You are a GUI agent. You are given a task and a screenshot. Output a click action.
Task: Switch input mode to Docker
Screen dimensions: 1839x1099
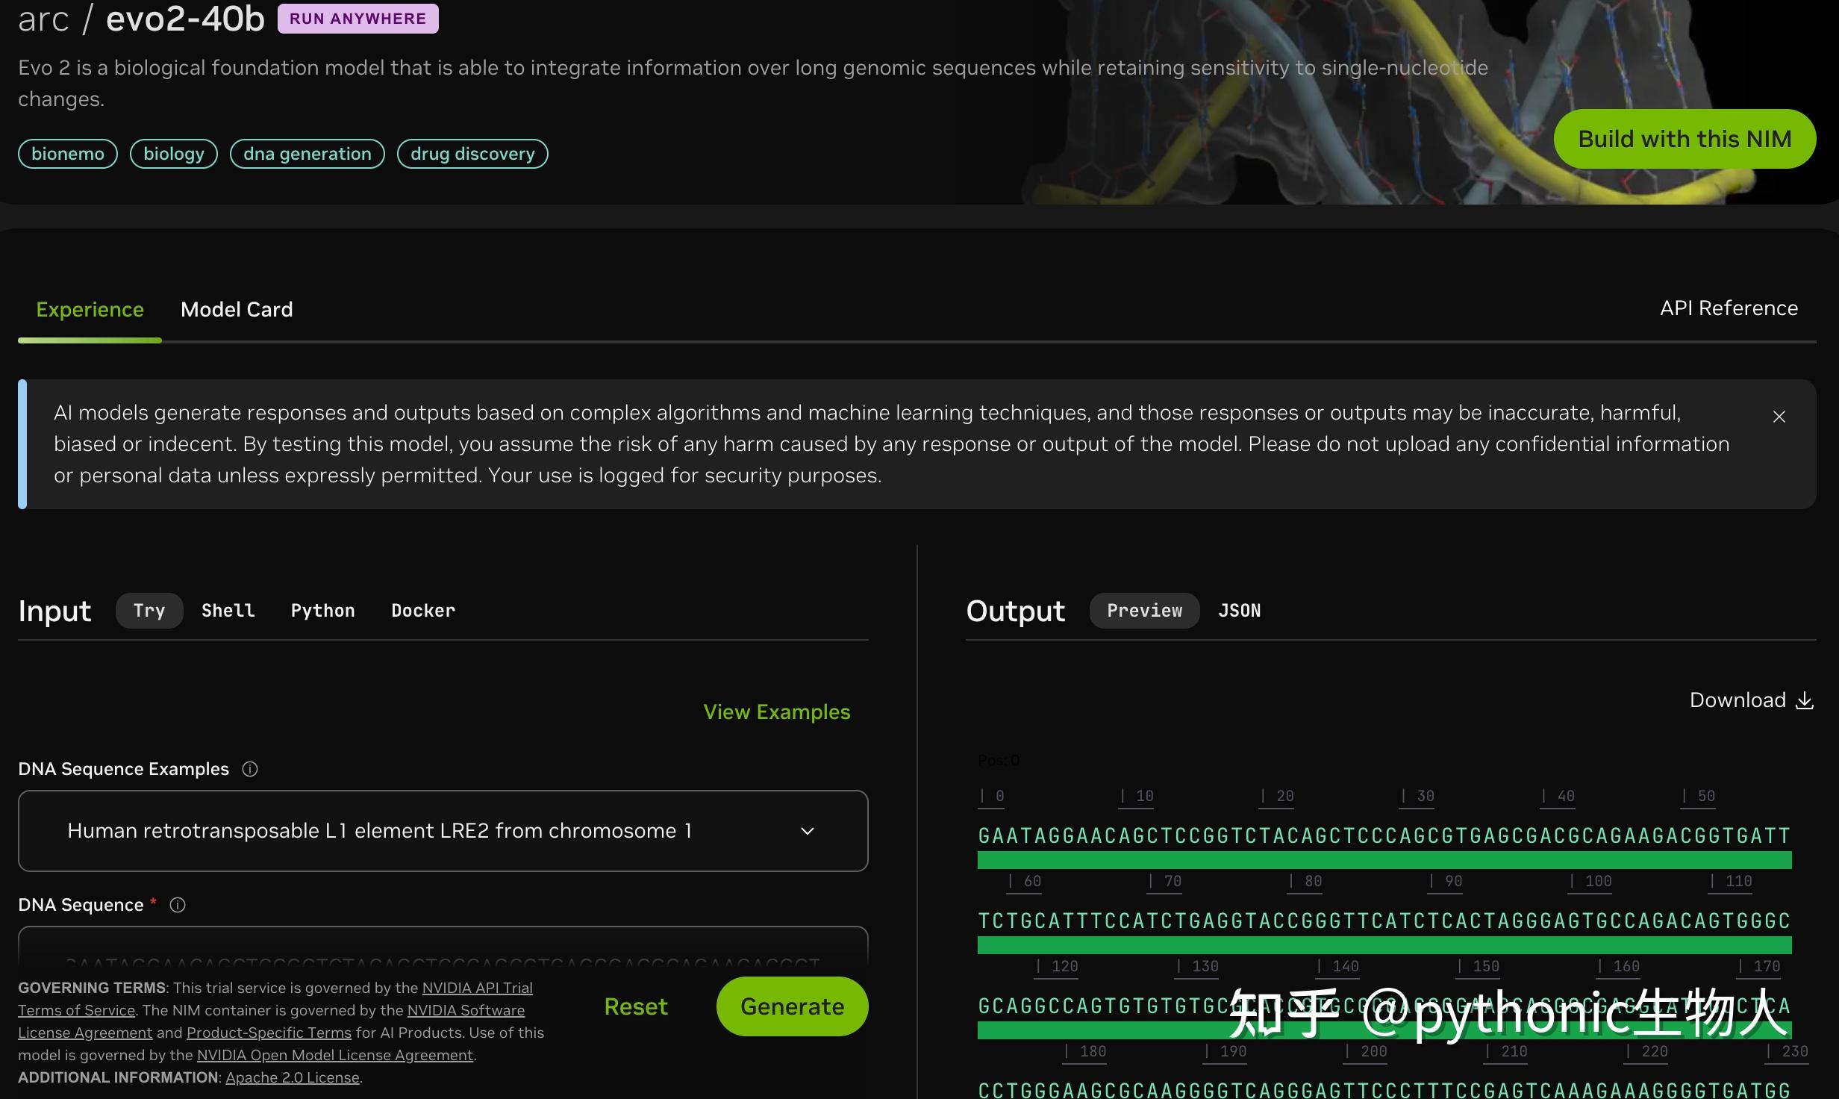pos(423,611)
